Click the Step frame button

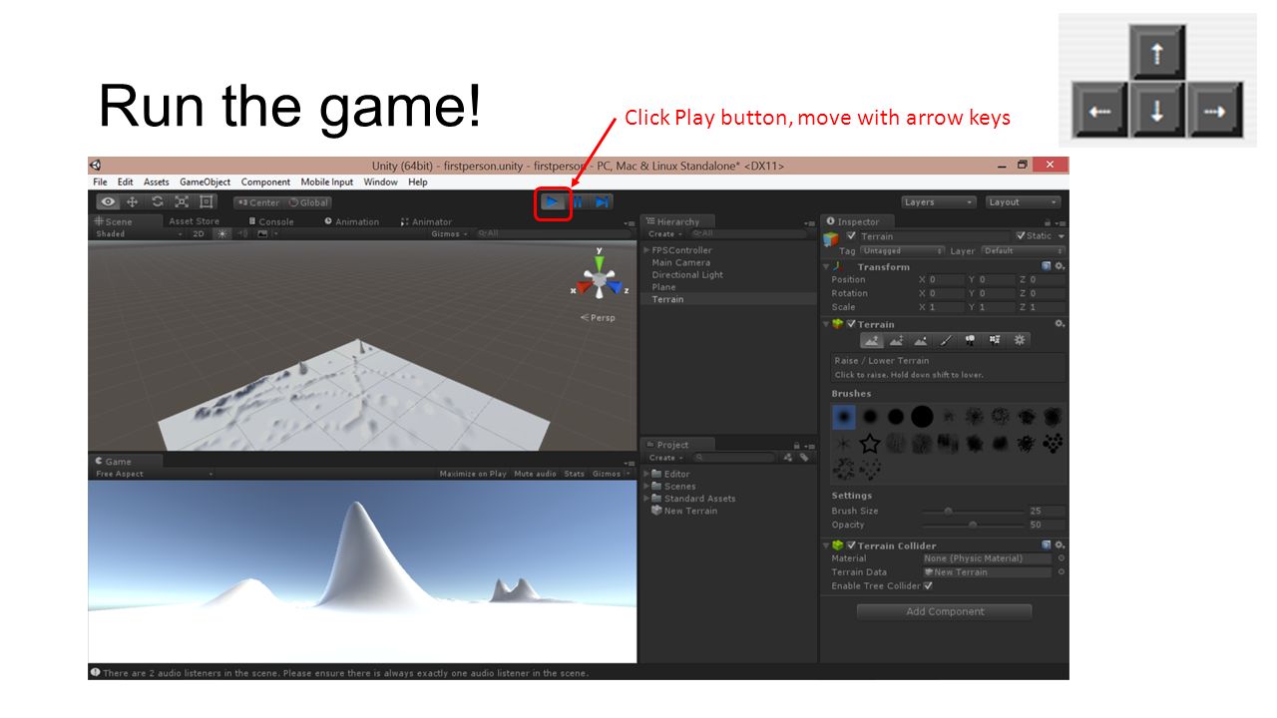tap(602, 202)
